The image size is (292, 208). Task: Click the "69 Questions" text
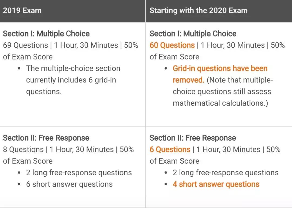tap(25, 45)
